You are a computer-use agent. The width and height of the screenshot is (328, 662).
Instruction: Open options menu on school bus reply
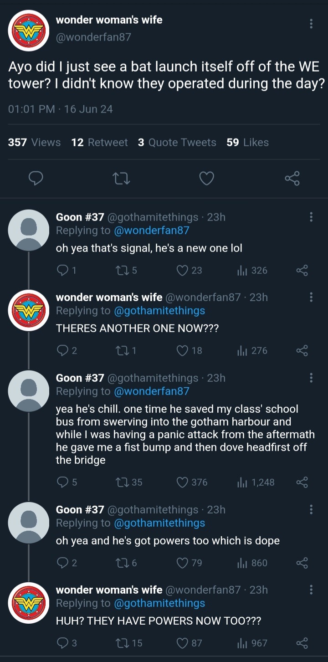311,378
